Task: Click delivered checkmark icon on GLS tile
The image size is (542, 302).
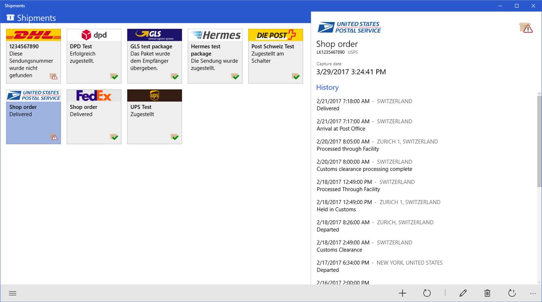Action: click(175, 76)
